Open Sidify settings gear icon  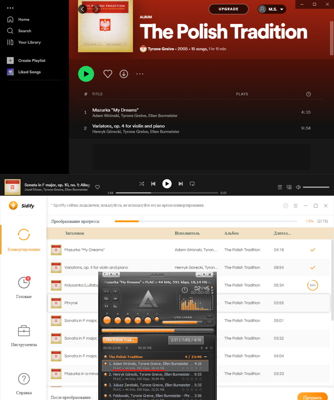click(285, 206)
